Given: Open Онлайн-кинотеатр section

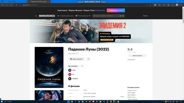Looking at the screenshot, I should click(x=66, y=16).
